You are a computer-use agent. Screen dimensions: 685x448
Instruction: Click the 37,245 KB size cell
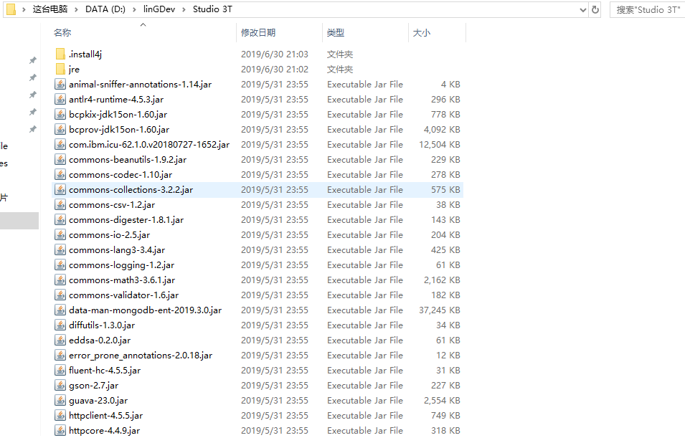pos(440,310)
